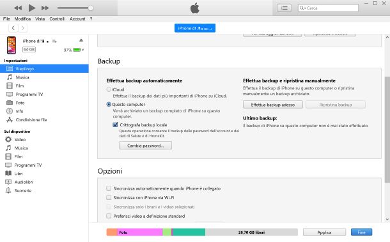Open the Vista menu
This screenshot has height=242, width=390.
tap(40, 19)
